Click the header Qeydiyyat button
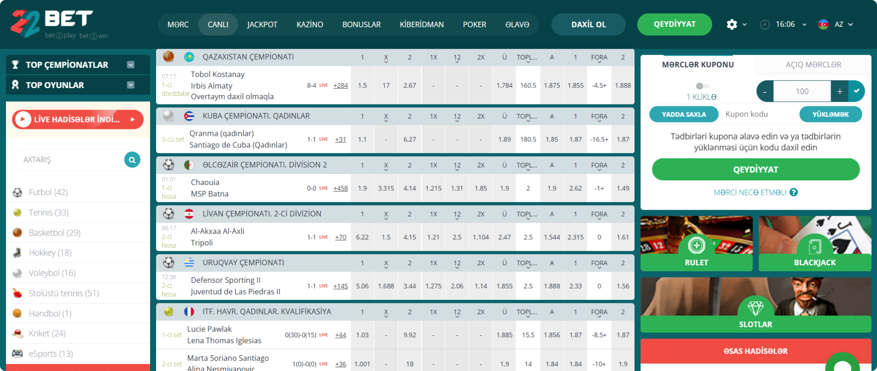Screen dimensions: 877x371 674,25
